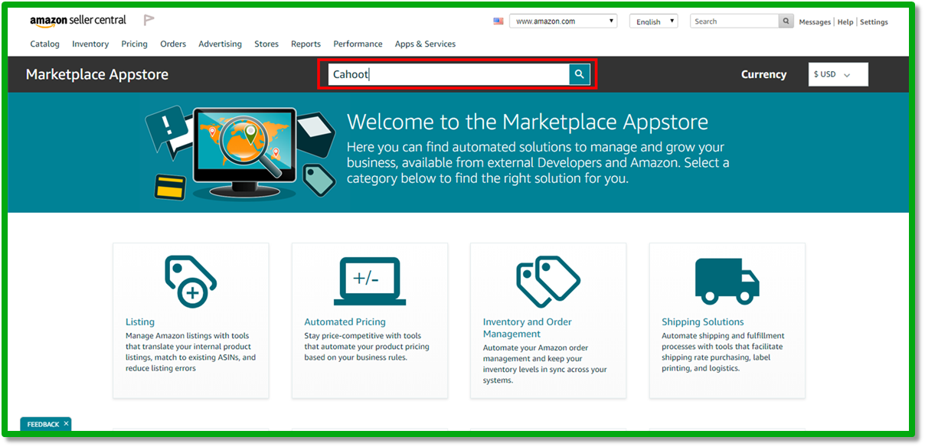Click the top search magnifier button
The height and width of the screenshot is (447, 925).
pyautogui.click(x=786, y=21)
